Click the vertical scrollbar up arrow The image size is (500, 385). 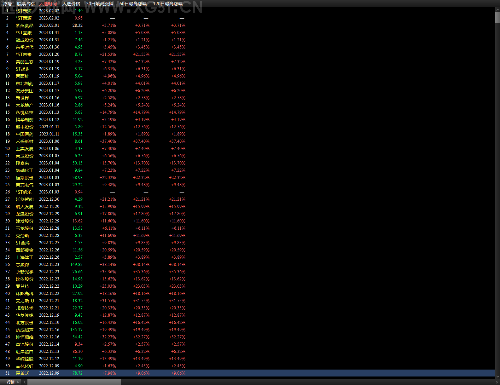coord(497,10)
